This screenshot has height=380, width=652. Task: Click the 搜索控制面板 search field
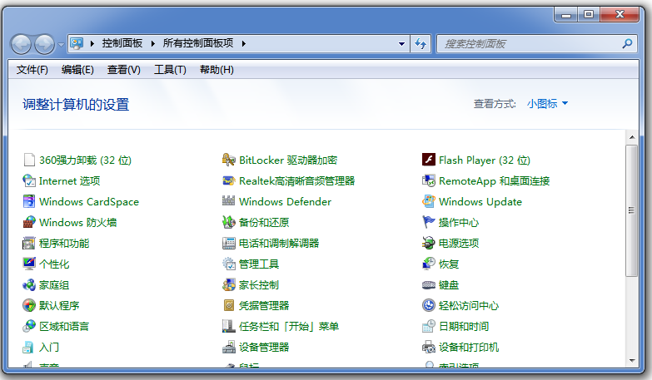(x=536, y=43)
